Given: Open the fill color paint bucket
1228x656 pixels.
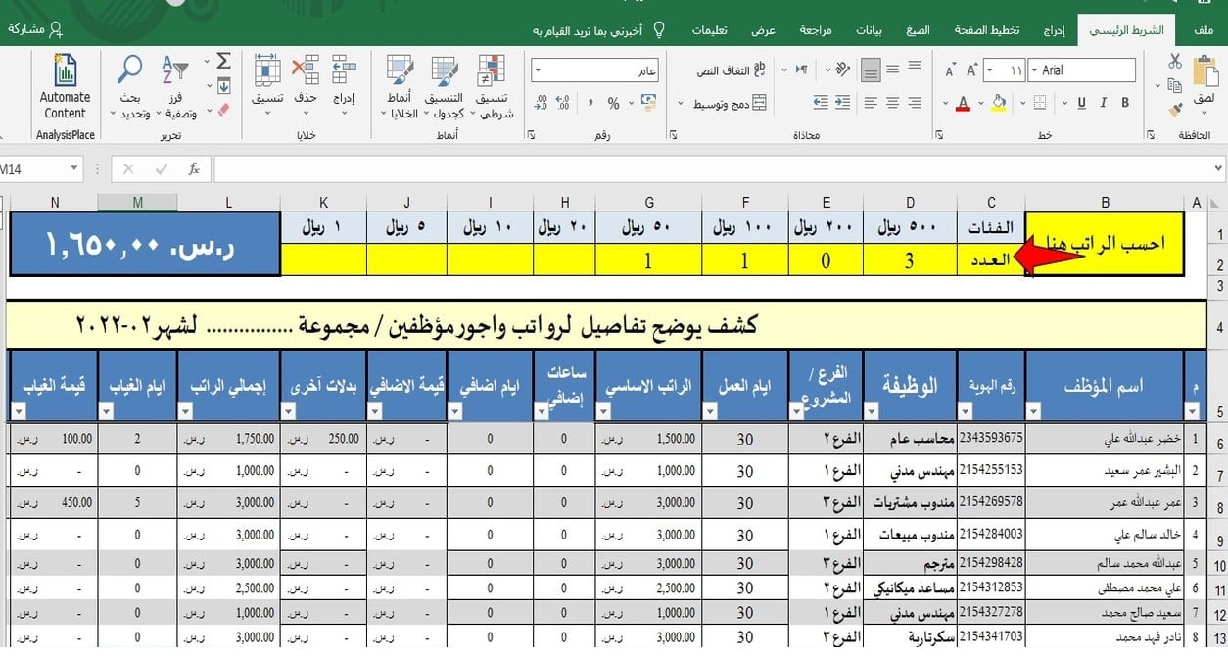Looking at the screenshot, I should [999, 103].
